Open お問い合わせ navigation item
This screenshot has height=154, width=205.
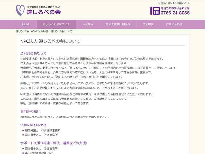(x=174, y=24)
